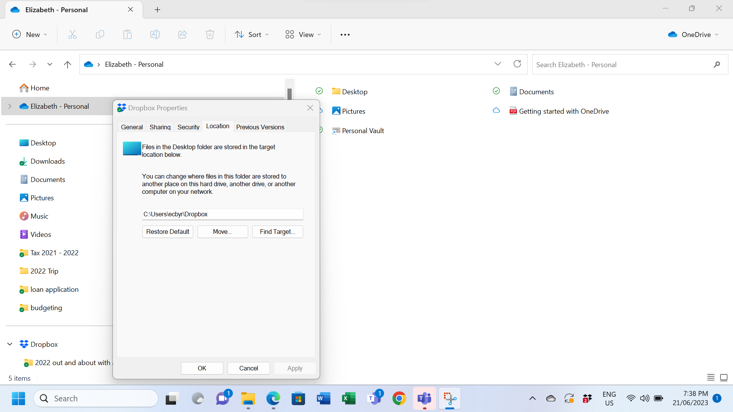Switch to the General tab
Screen dimensions: 733x412
tap(132, 127)
